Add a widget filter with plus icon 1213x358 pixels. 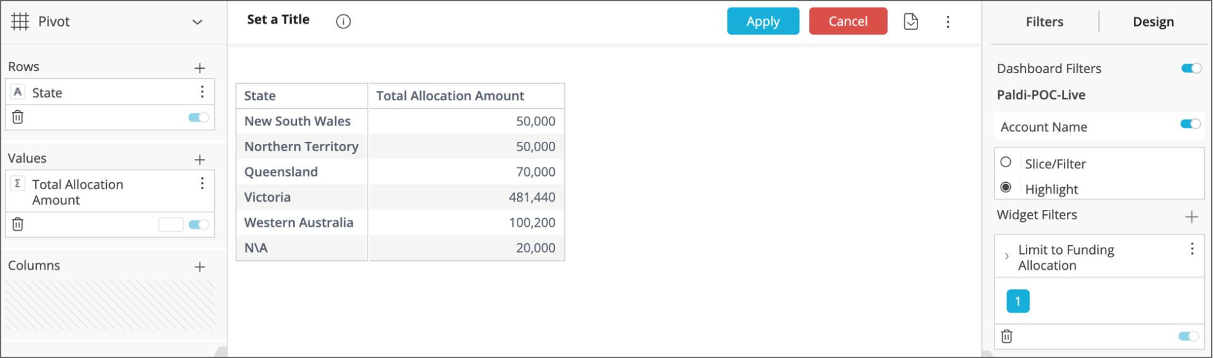tap(1192, 217)
